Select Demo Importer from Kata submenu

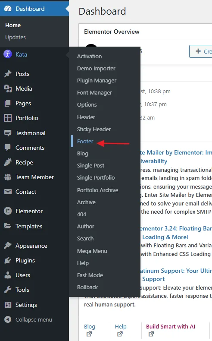96,68
